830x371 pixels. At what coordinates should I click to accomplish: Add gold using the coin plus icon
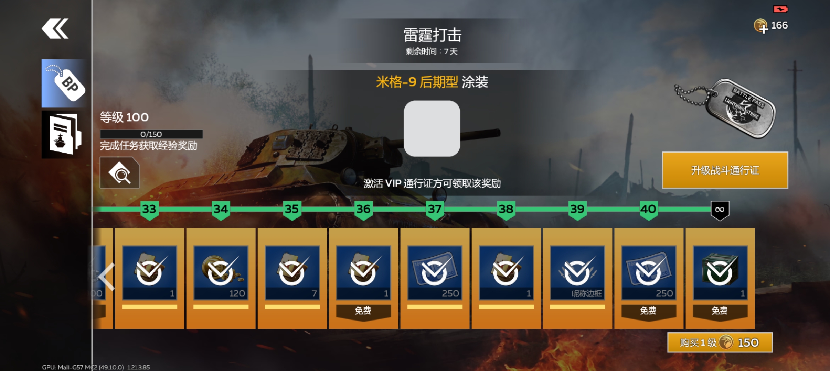[760, 26]
